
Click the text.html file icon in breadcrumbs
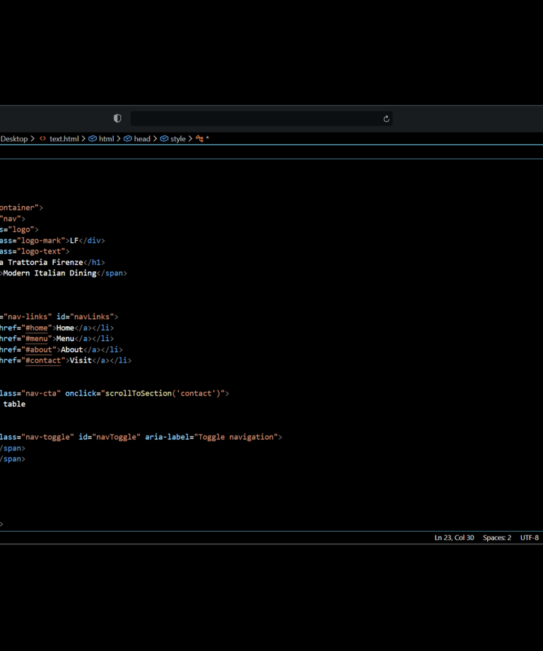(42, 139)
